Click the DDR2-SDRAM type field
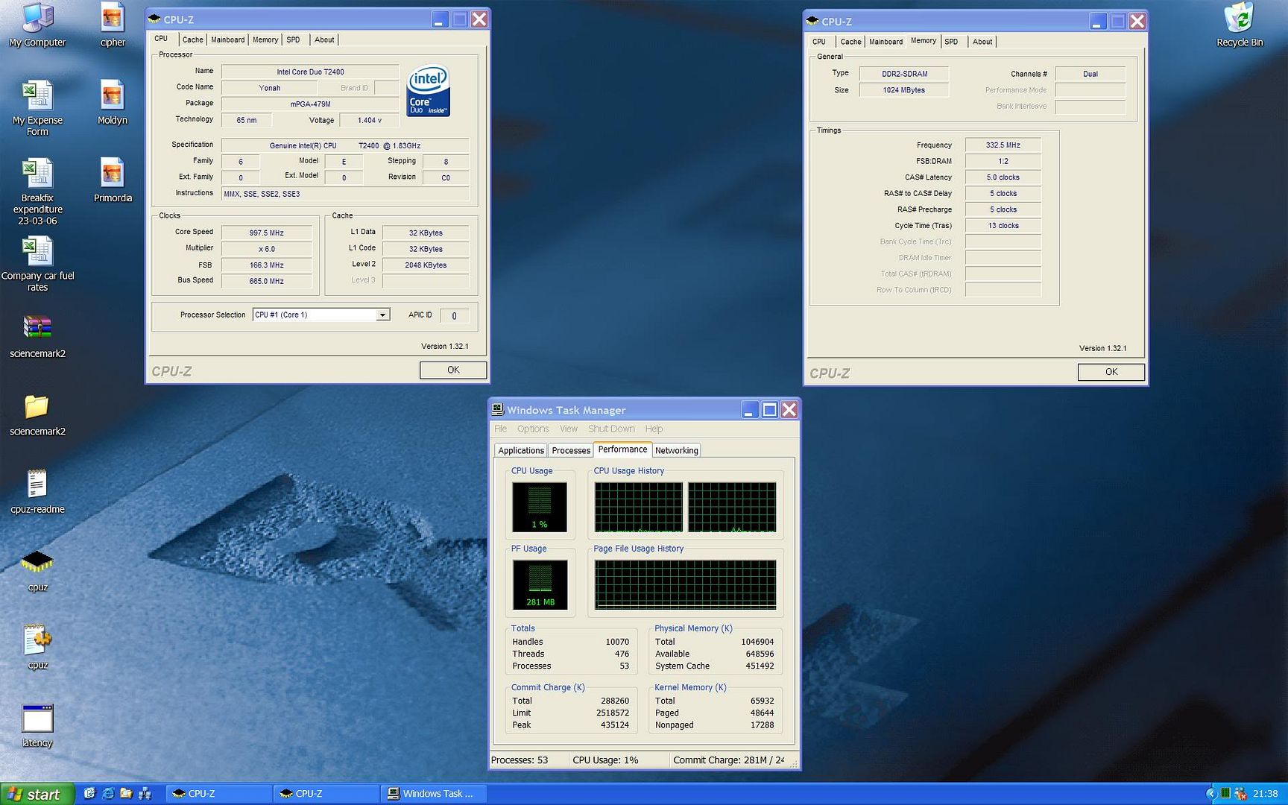The image size is (1288, 805). pyautogui.click(x=904, y=74)
